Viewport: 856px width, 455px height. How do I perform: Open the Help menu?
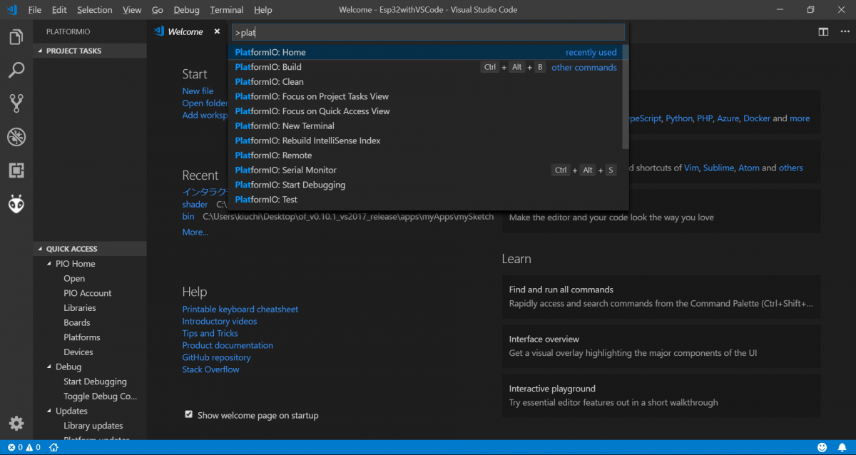(x=263, y=10)
